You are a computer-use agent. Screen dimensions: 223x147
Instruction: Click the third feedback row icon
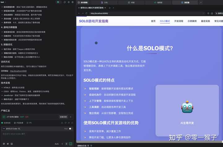(69, 123)
